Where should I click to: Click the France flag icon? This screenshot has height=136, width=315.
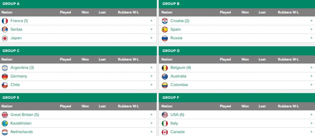coord(5,21)
